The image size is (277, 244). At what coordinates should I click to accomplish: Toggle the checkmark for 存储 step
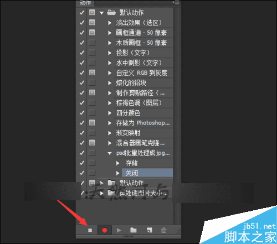[x=81, y=163]
